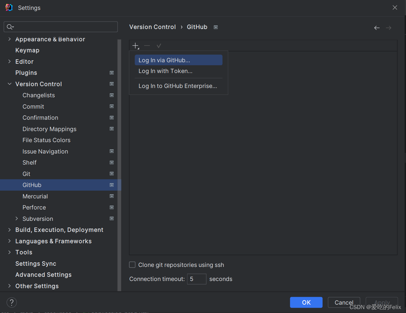
Task: Select Perforce settings page
Action: (x=34, y=207)
